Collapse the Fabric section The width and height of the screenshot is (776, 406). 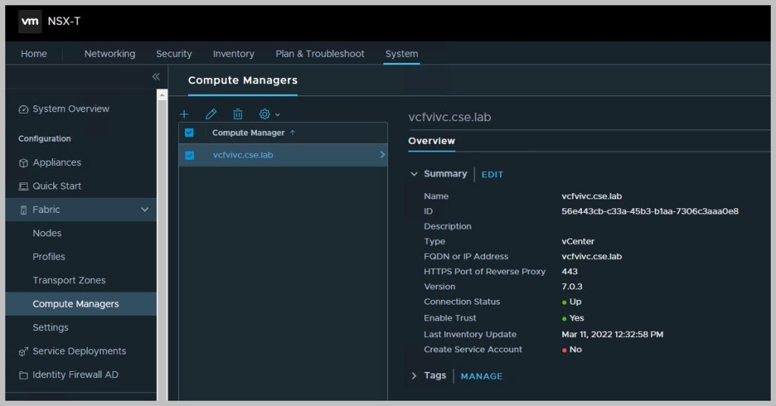145,210
